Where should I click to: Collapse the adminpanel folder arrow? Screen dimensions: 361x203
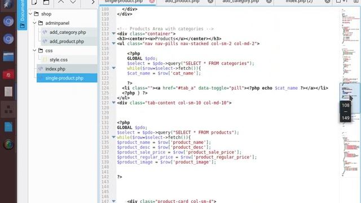click(x=34, y=23)
